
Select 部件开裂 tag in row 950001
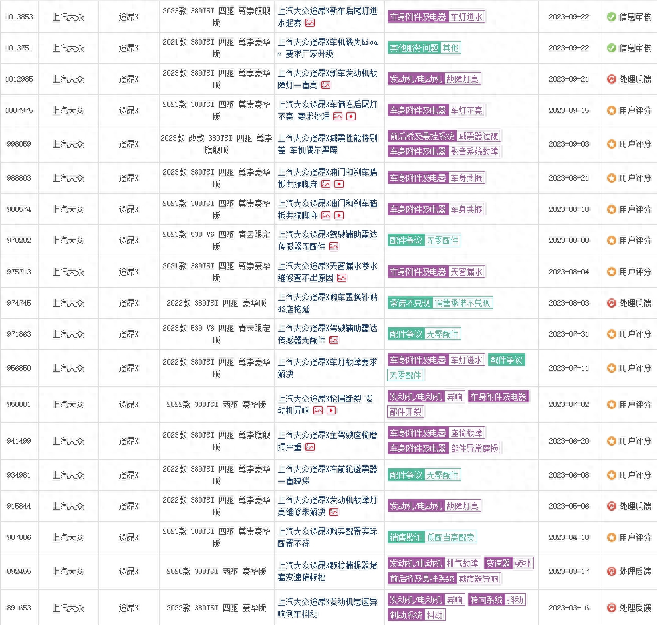click(406, 412)
